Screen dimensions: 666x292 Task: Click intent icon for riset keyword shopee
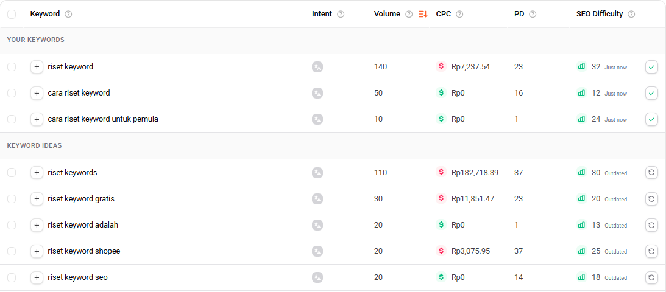tap(317, 251)
